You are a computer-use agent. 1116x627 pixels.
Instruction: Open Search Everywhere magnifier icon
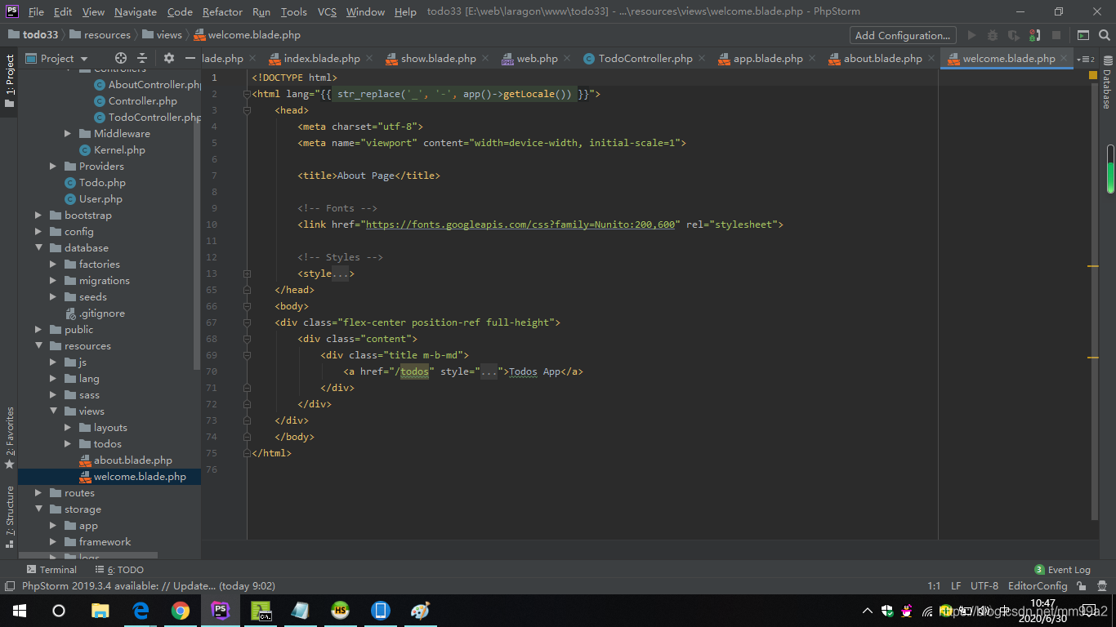pos(1105,35)
